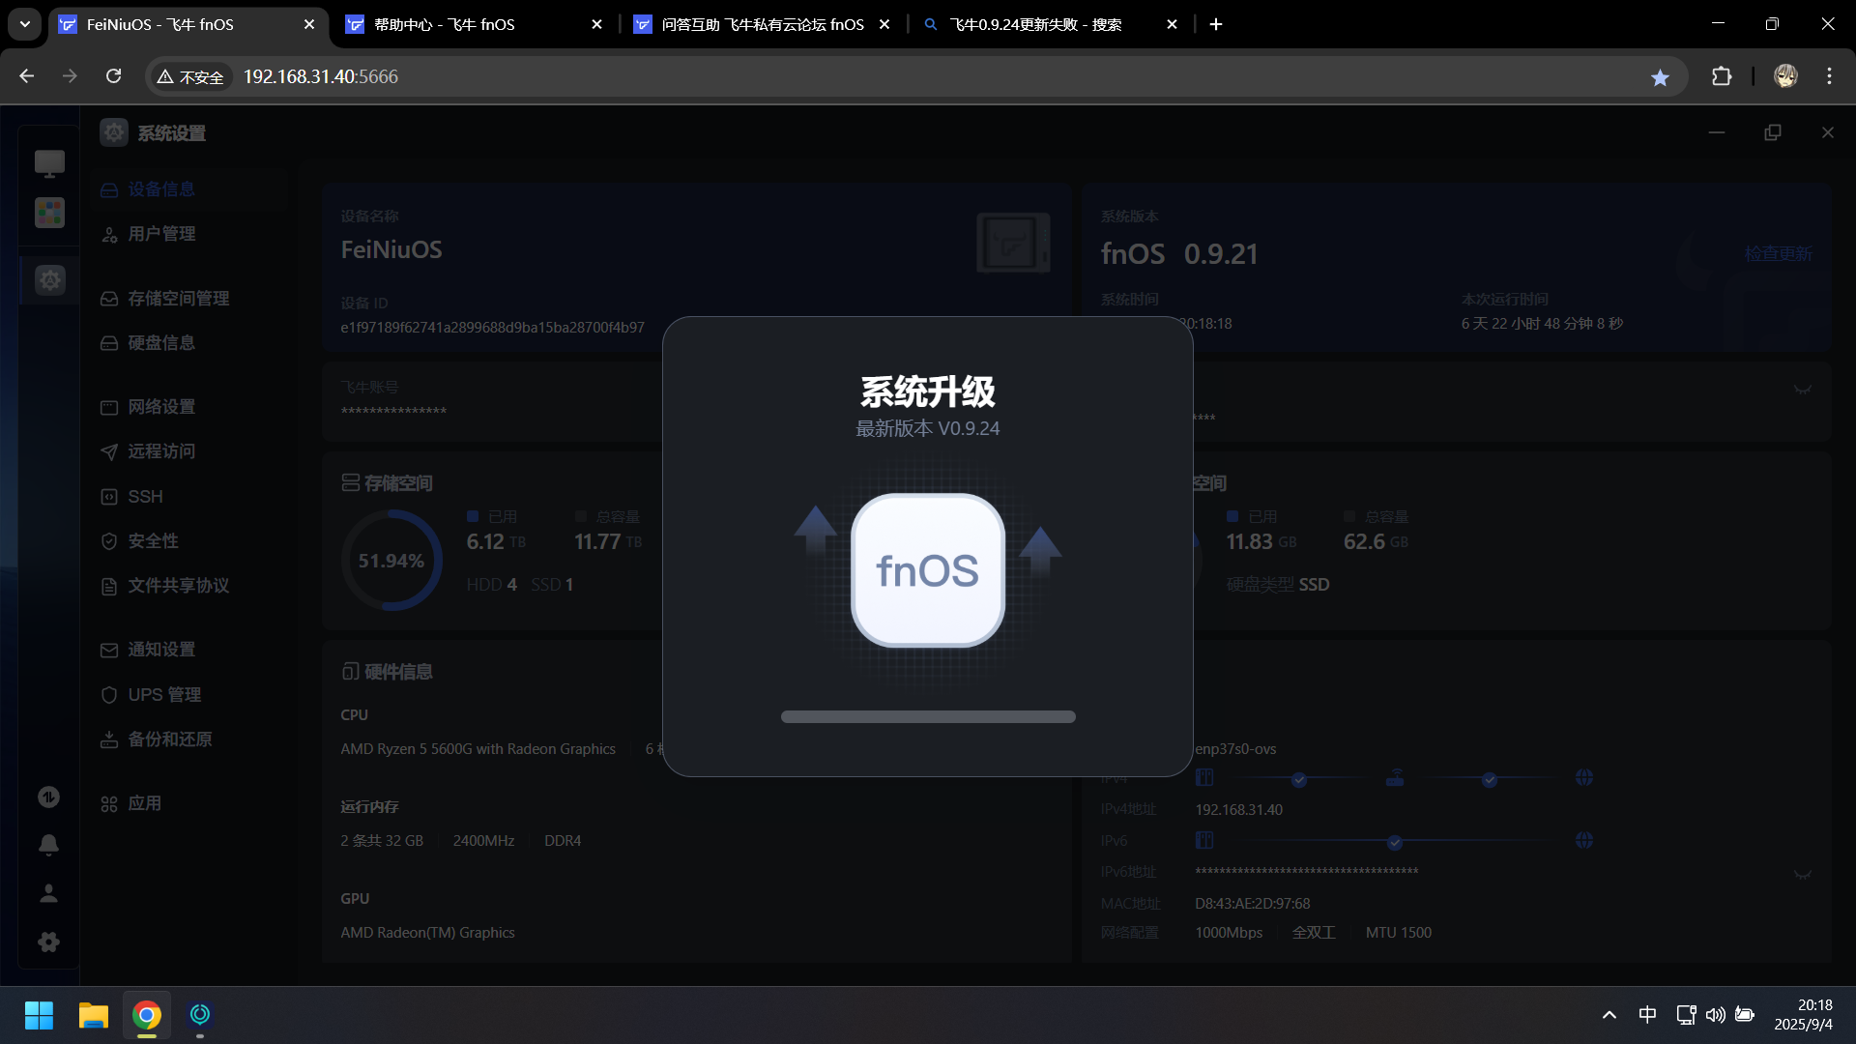Open File Explorer from the taskbar

(93, 1015)
